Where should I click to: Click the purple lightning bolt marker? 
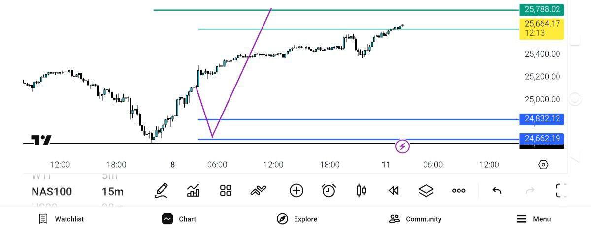(x=403, y=146)
